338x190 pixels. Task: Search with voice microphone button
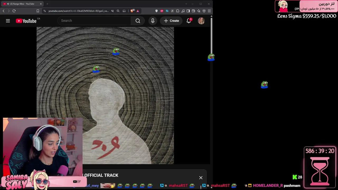click(153, 21)
